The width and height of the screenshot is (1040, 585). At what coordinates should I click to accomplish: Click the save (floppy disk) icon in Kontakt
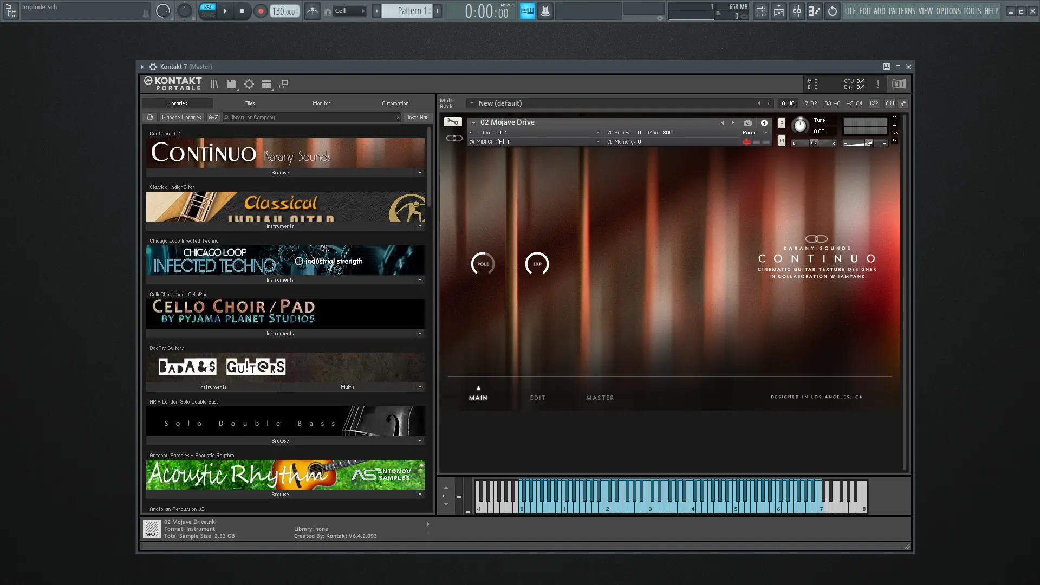[232, 84]
